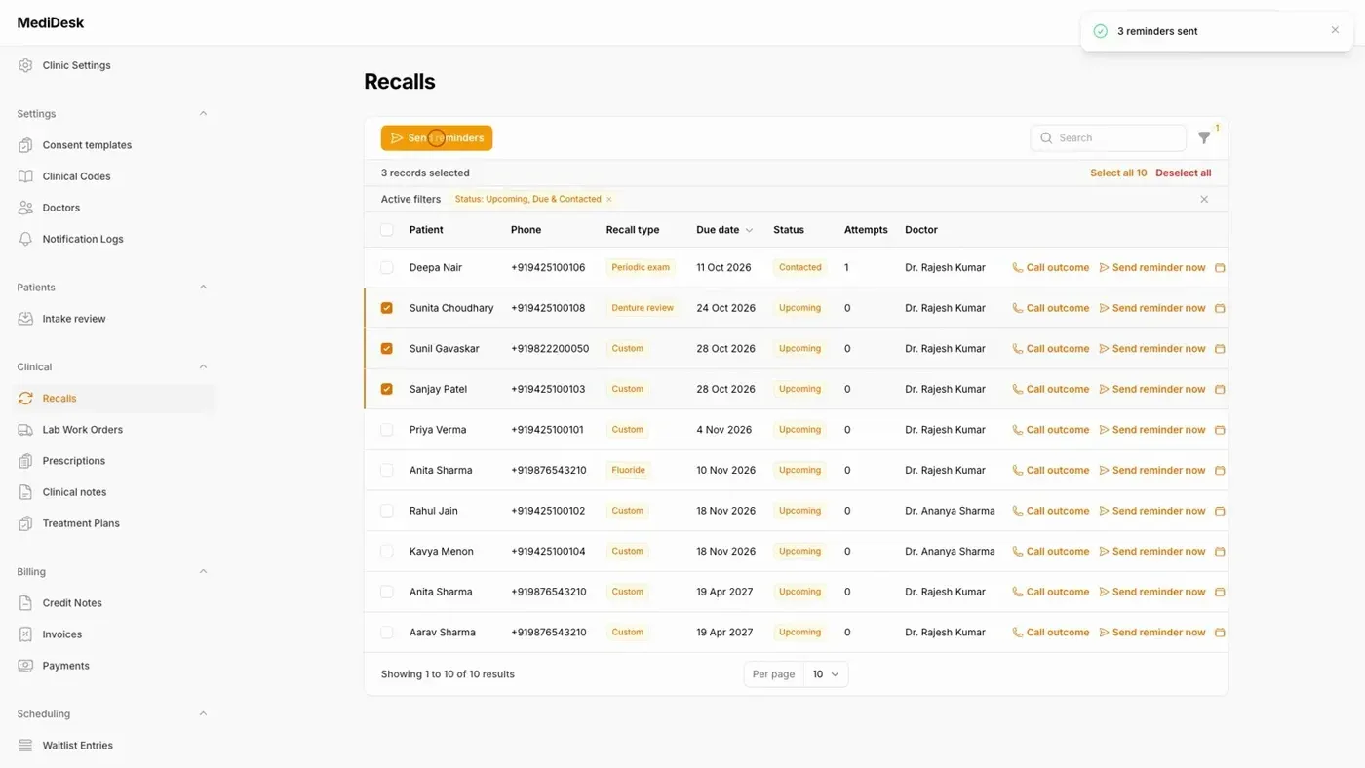Screen dimensions: 1365x768
Task: Open Invoices in the sidebar
Action: pos(61,634)
